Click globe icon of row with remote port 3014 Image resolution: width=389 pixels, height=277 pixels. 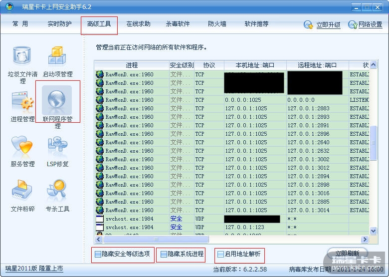(100, 210)
